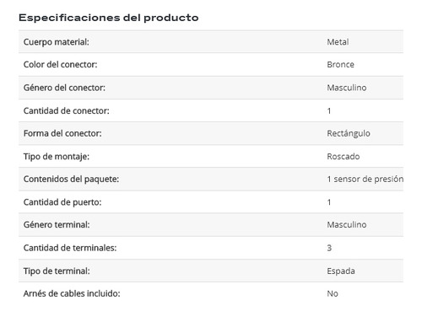This screenshot has height=311, width=422.
Task: Click the terminal count value '3'
Action: [x=329, y=248]
